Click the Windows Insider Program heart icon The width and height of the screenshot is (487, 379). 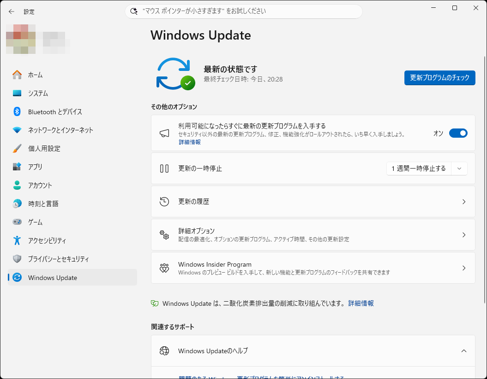164,268
